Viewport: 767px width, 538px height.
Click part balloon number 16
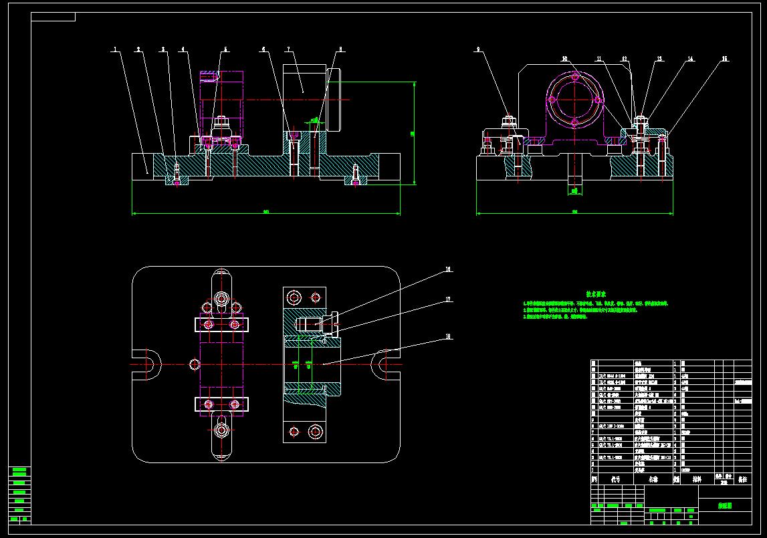click(x=448, y=269)
